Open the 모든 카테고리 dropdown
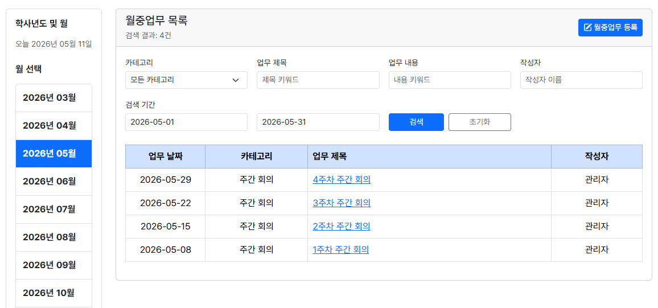This screenshot has width=658, height=308. [186, 80]
